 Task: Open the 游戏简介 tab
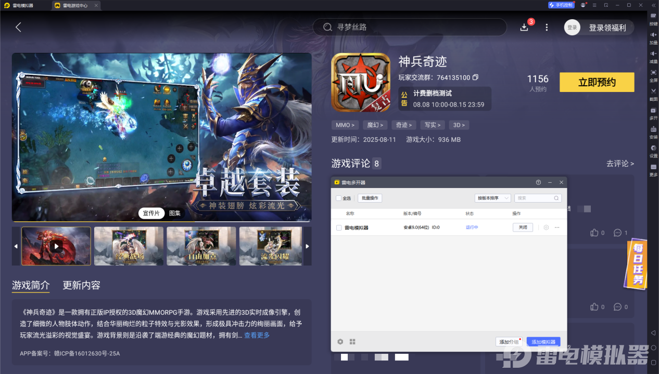[x=31, y=285]
